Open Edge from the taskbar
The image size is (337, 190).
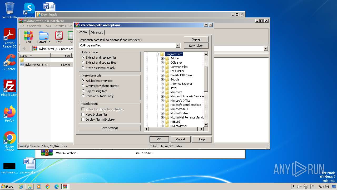(57, 187)
